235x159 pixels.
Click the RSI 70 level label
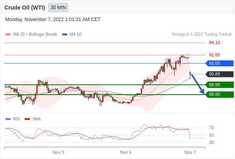[211, 128]
